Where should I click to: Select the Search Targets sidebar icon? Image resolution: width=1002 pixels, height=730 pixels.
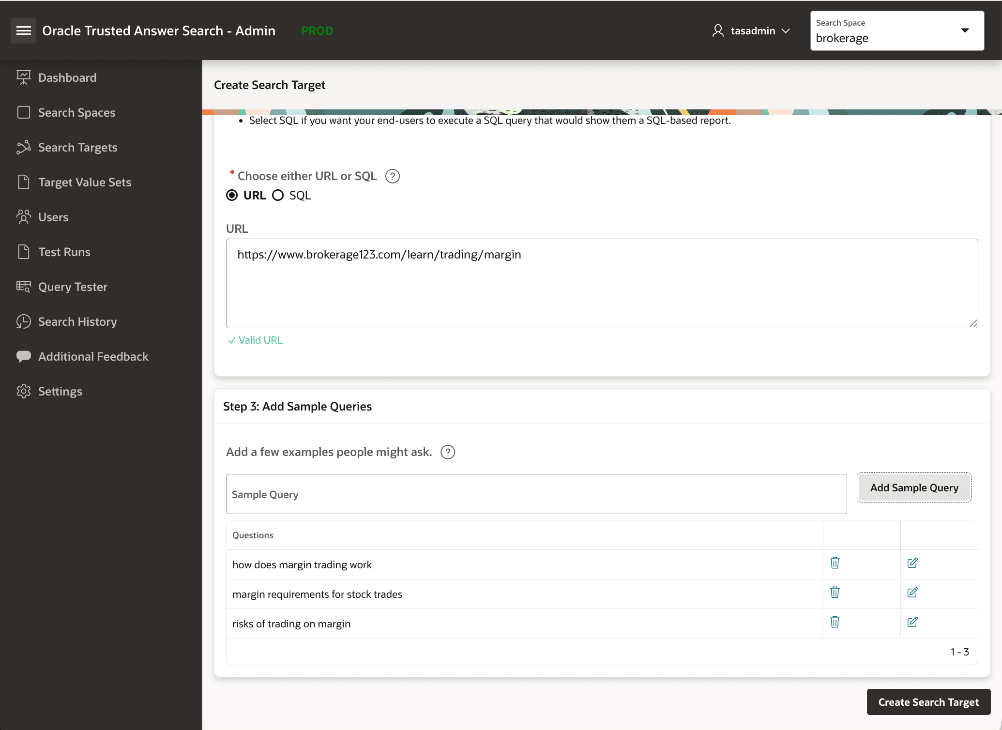tap(23, 147)
